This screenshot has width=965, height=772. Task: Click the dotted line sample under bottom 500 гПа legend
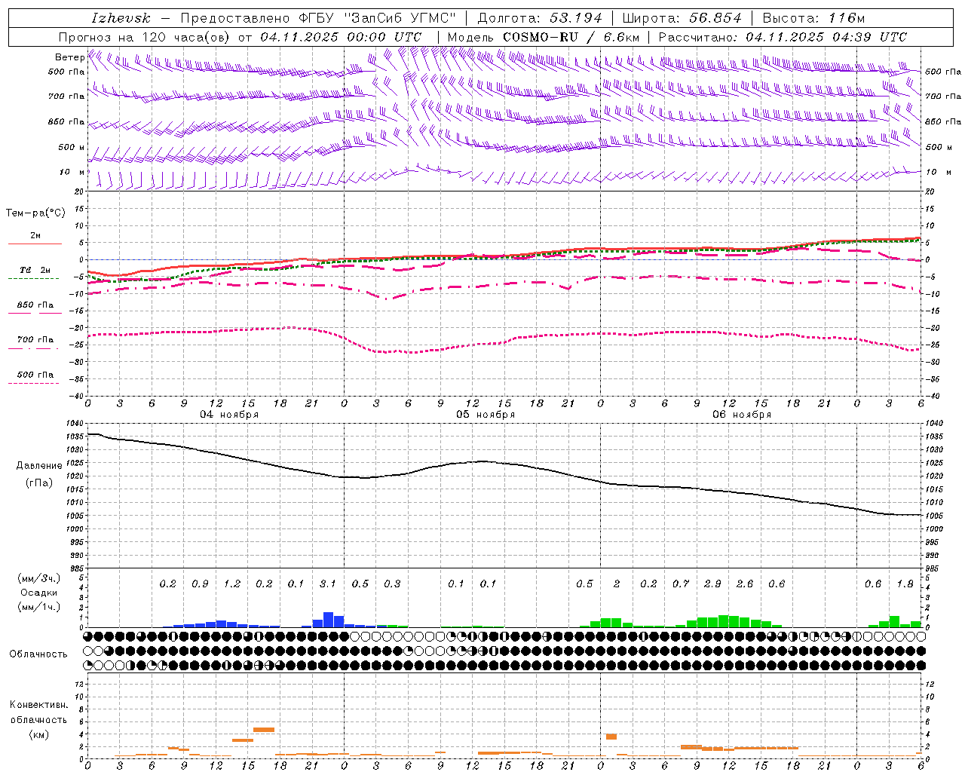tap(33, 383)
